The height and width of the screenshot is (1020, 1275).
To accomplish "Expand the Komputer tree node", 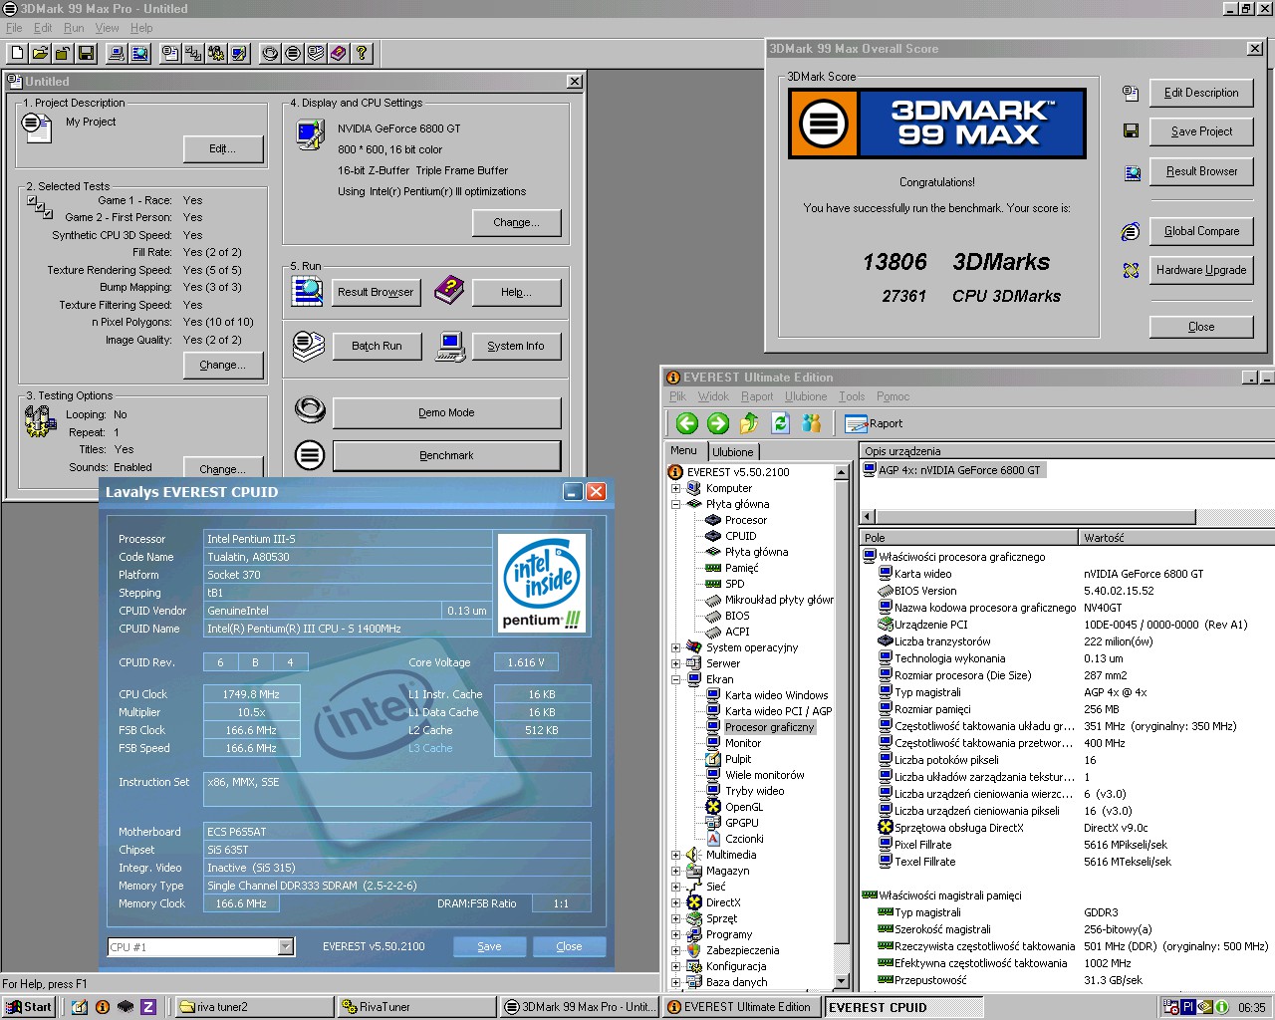I will (x=676, y=488).
